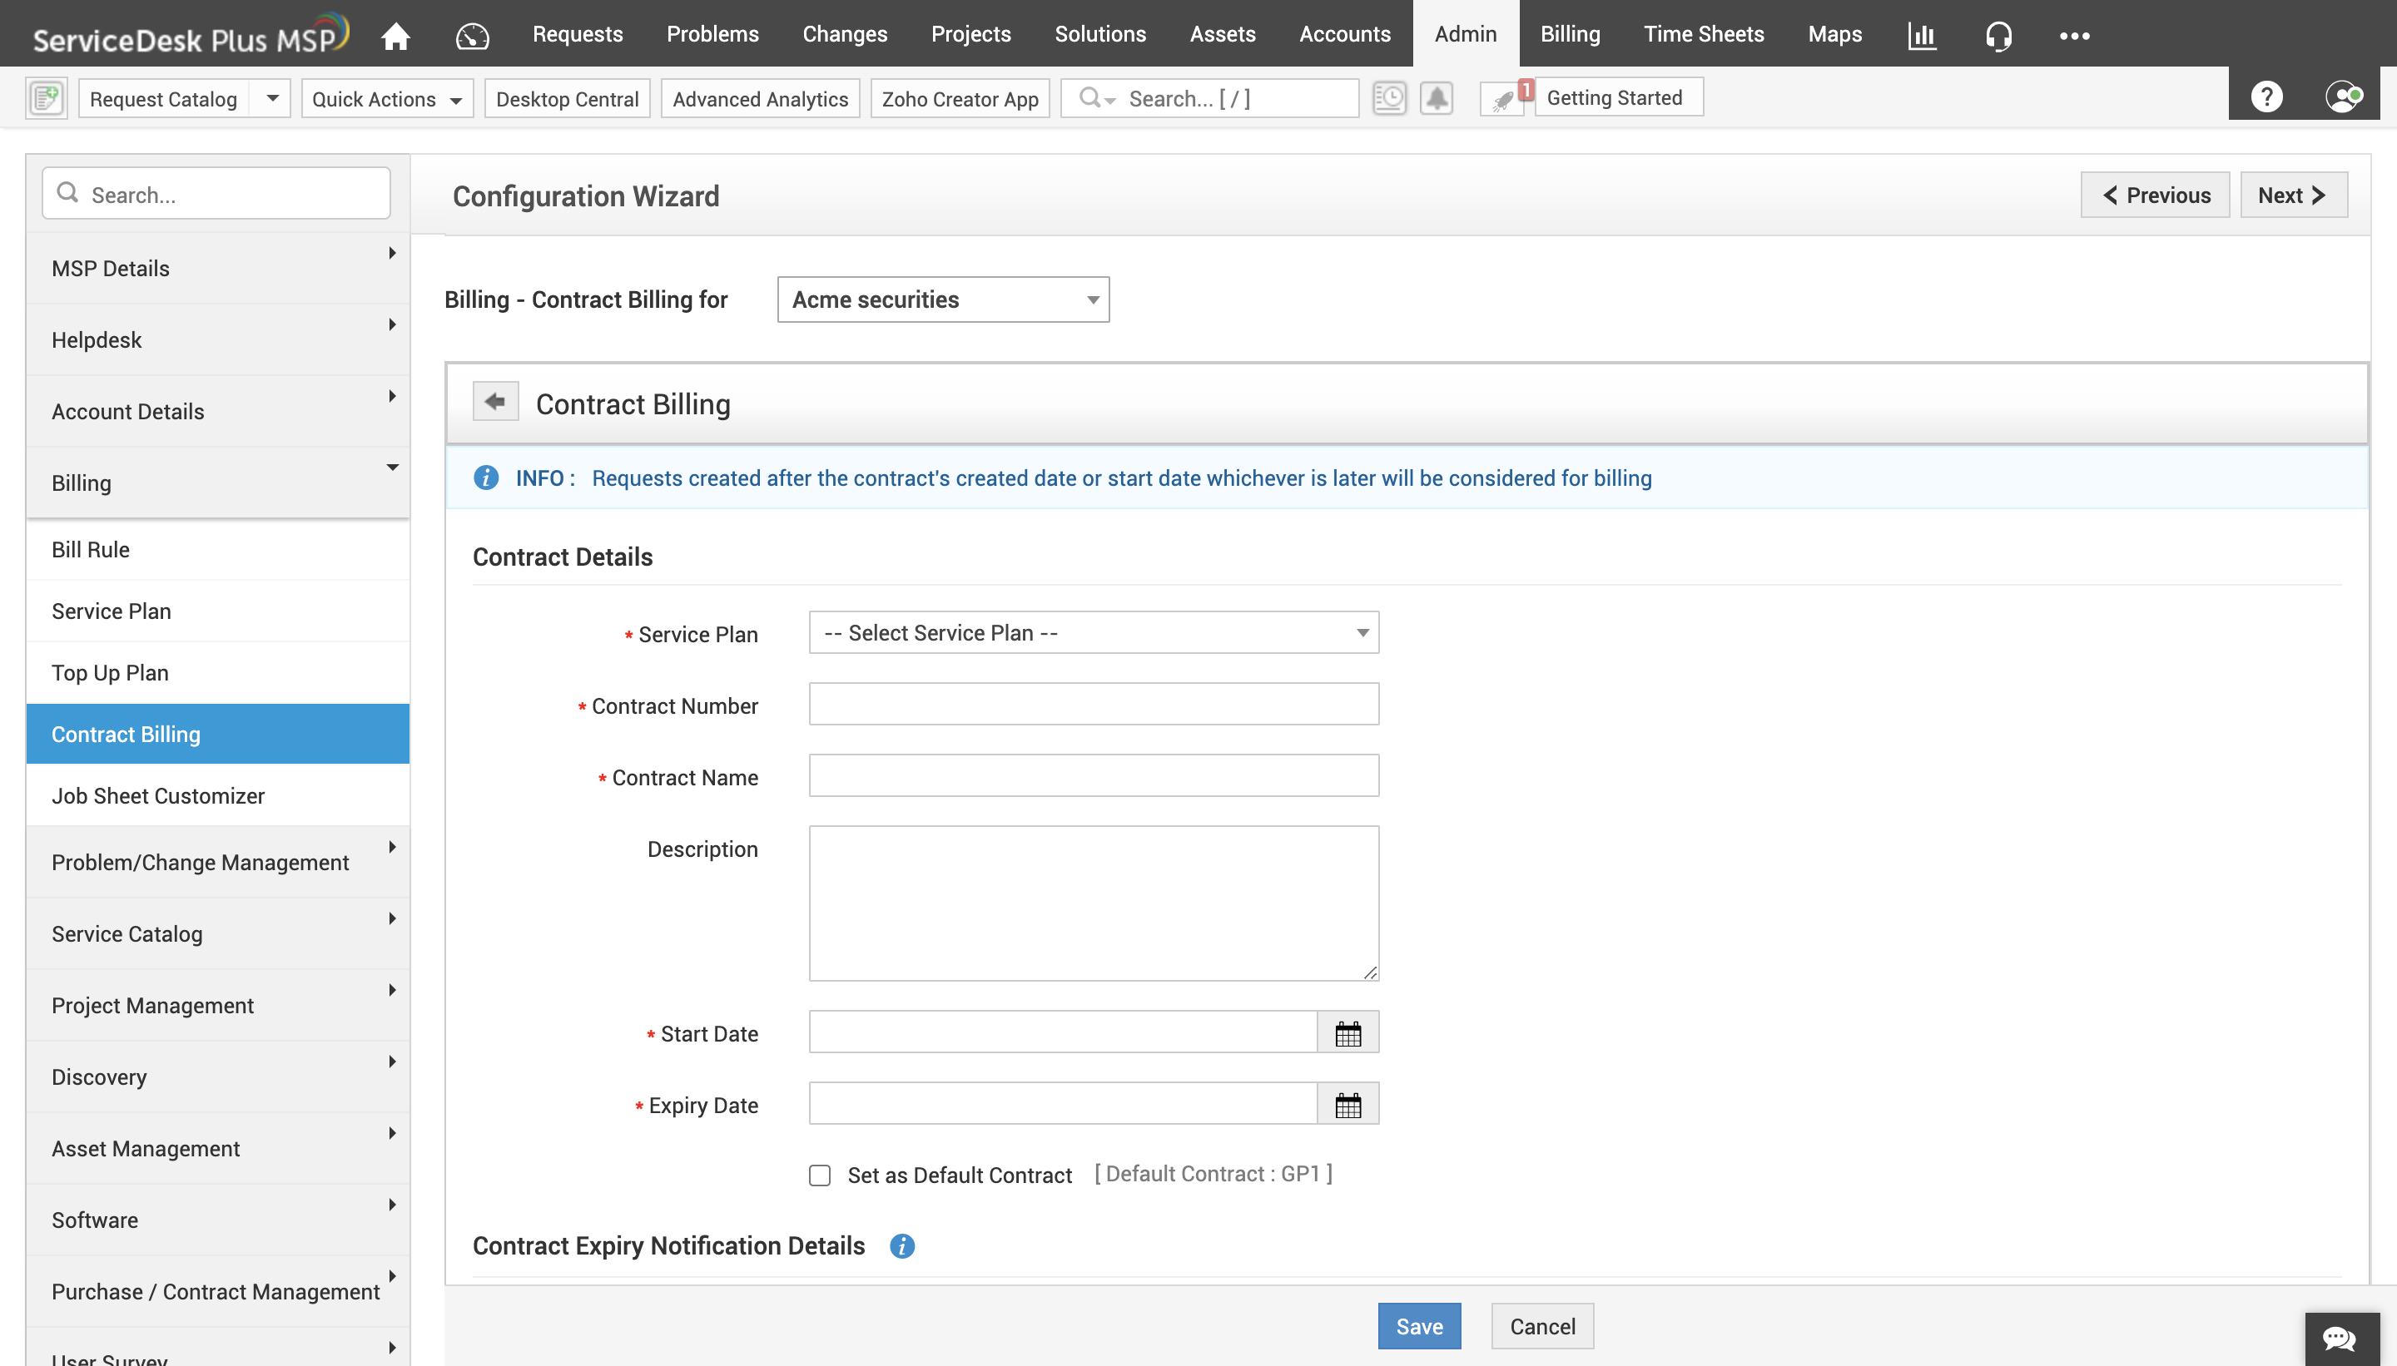This screenshot has height=1366, width=2397.
Task: Click the Billing menu tab
Action: point(1569,33)
